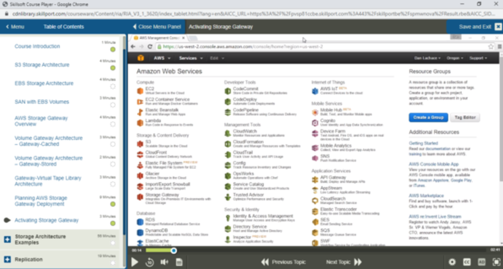Click Lambda service icon
The width and height of the screenshot is (503, 269).
pyautogui.click(x=140, y=123)
